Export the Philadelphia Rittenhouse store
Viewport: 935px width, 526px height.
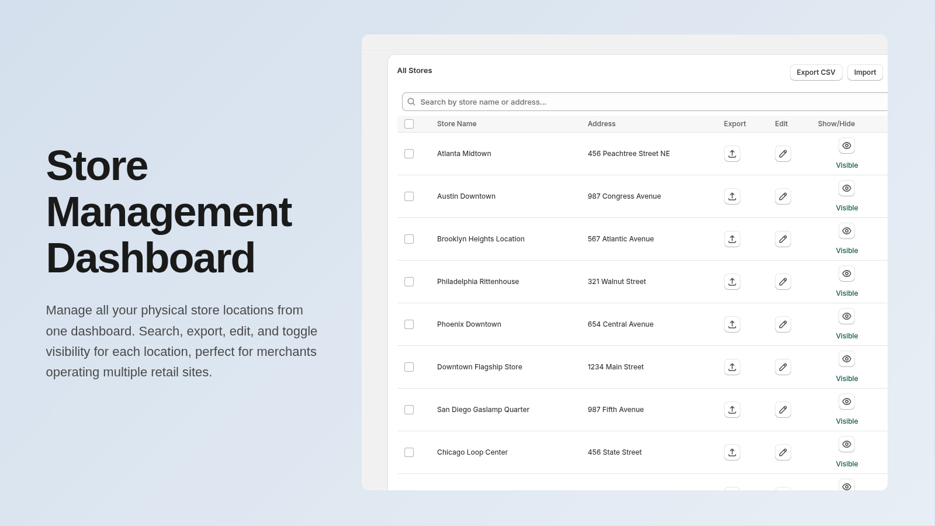click(732, 282)
